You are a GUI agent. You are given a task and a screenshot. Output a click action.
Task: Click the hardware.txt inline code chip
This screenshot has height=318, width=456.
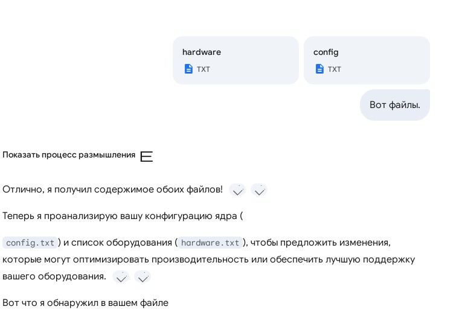[x=210, y=243]
